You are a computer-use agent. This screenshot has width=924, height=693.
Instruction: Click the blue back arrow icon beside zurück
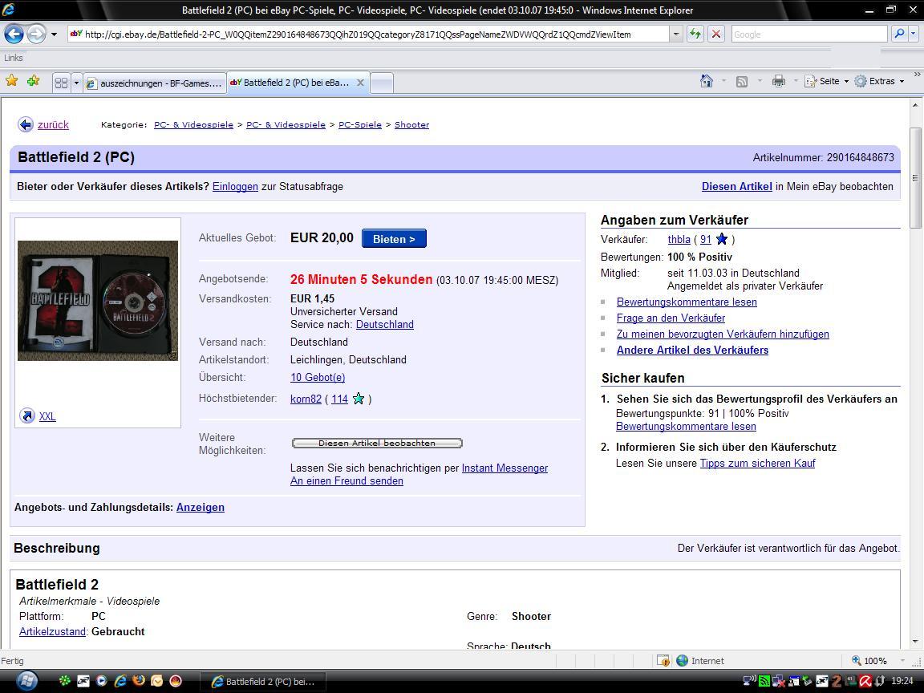[26, 124]
